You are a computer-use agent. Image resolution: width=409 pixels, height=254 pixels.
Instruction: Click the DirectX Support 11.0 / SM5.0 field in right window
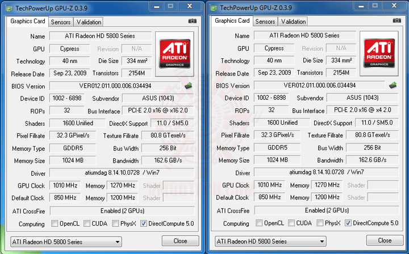(x=377, y=122)
